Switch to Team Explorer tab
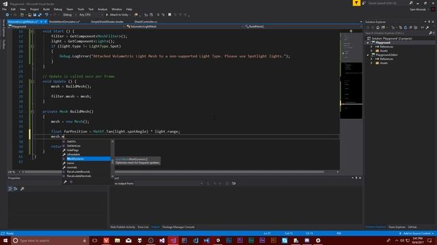437x245 pixels. coord(397,227)
